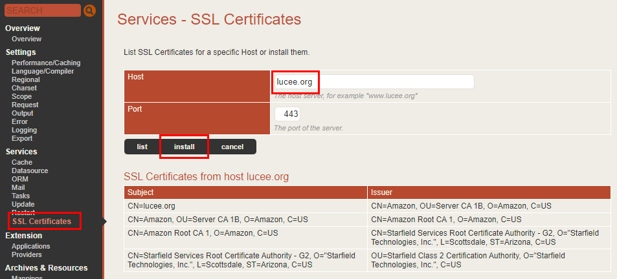Go to Datasource services page
The image size is (617, 279).
coord(30,170)
